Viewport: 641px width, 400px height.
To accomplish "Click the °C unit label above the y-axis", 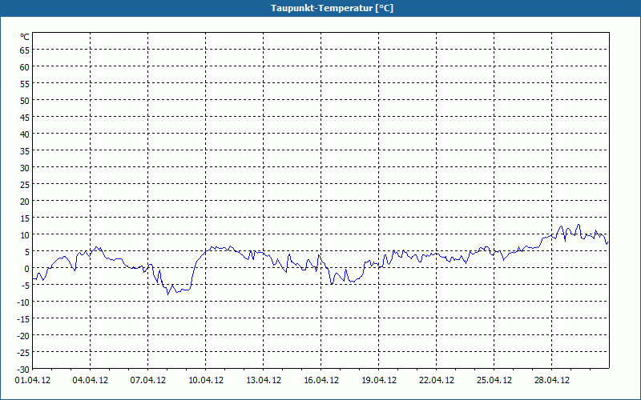I will click(25, 37).
